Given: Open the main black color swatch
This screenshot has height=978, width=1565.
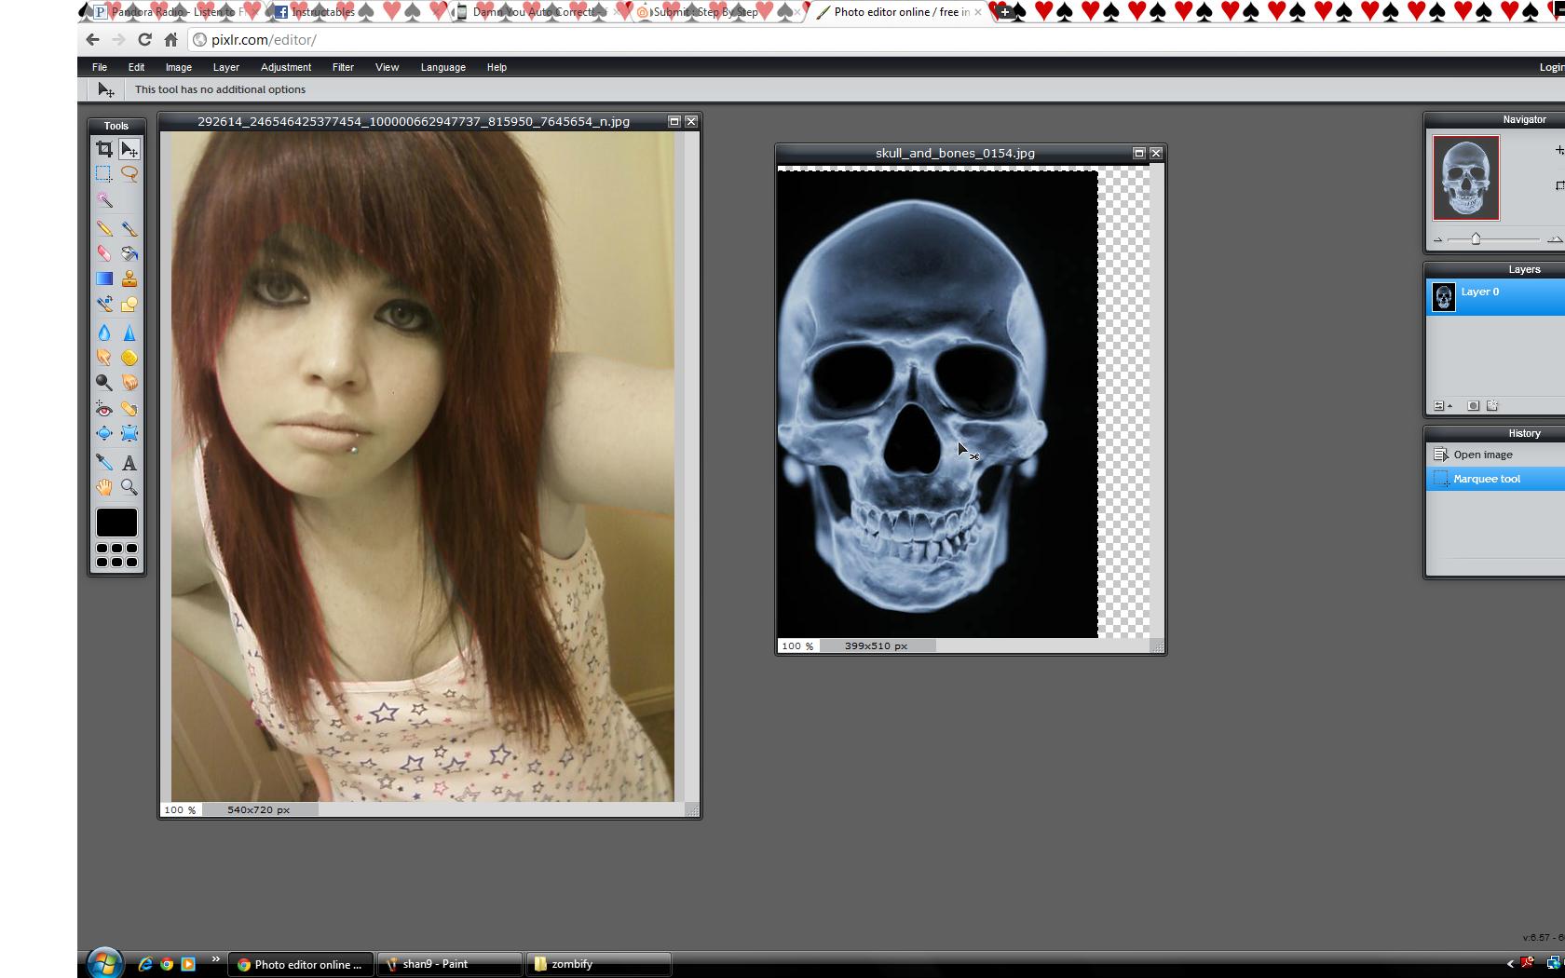Looking at the screenshot, I should coord(116,523).
